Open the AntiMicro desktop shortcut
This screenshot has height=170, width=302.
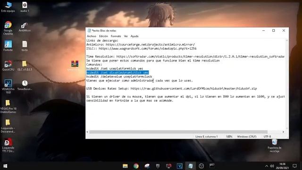click(x=25, y=27)
